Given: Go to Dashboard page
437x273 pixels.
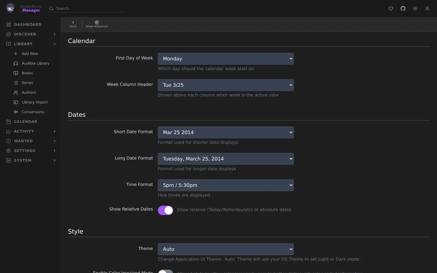Looking at the screenshot, I should point(28,25).
